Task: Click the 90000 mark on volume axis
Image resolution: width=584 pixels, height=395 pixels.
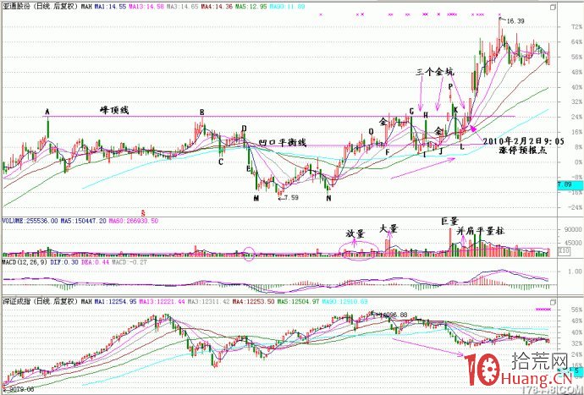Action: pos(572,229)
